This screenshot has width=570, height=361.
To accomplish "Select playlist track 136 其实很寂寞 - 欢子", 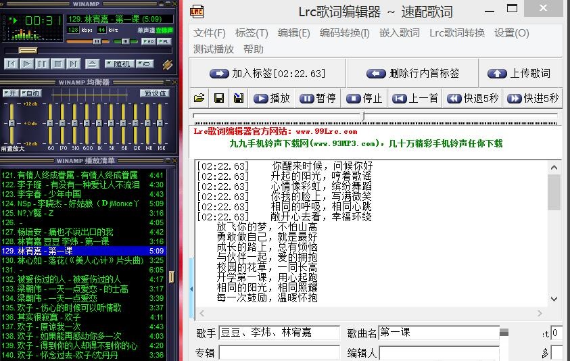I will 83,317.
